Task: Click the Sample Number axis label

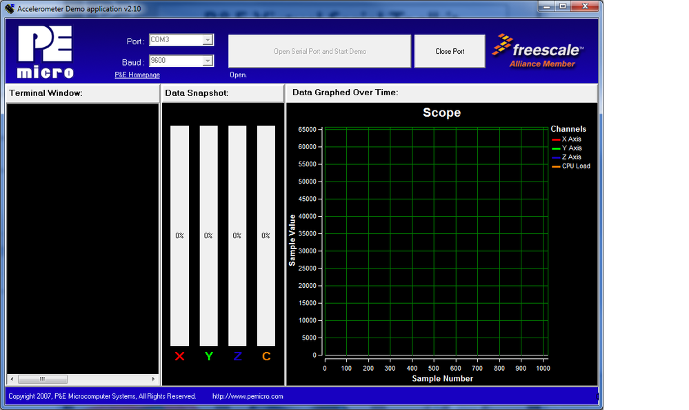Action: [443, 378]
